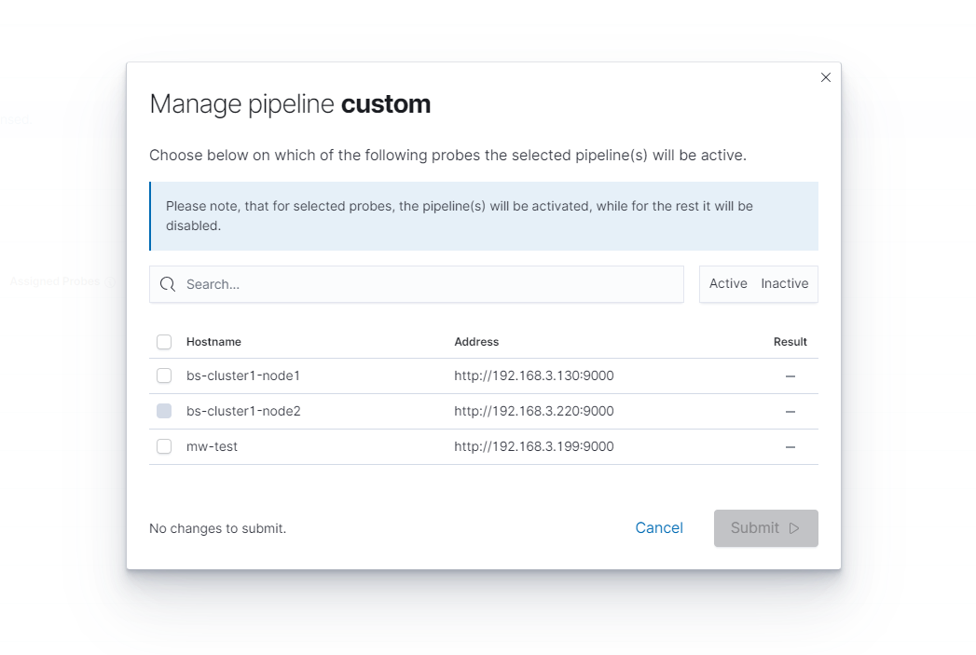The height and width of the screenshot is (655, 976).
Task: Click the magnifier icon in search box
Action: [168, 284]
